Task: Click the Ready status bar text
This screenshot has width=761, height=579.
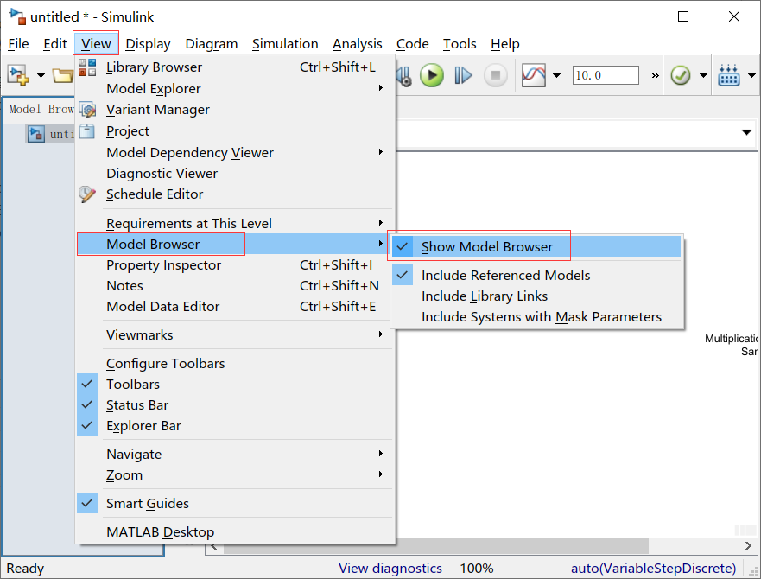Action: pyautogui.click(x=25, y=569)
